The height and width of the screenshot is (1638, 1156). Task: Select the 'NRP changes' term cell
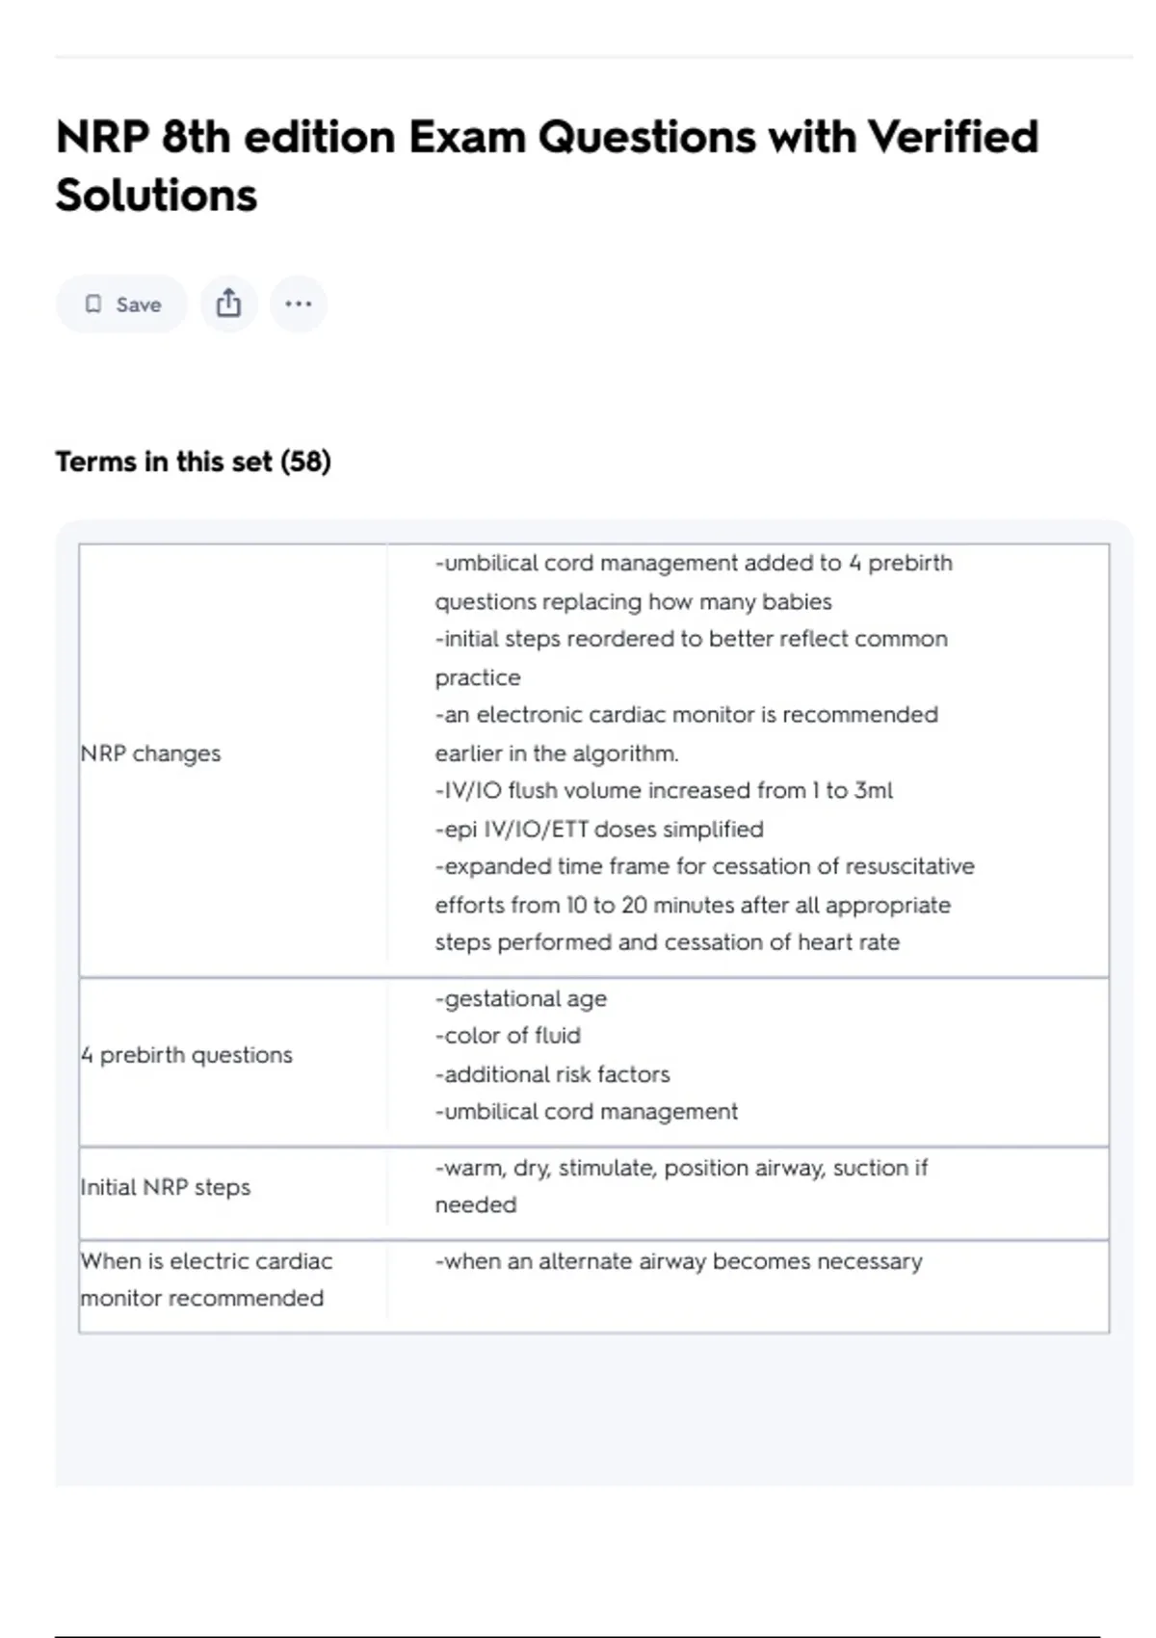[151, 753]
